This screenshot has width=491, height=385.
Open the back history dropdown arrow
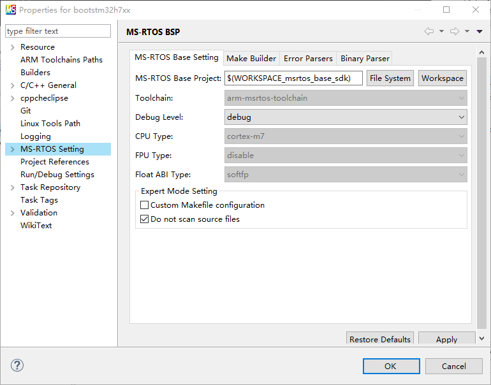pos(441,31)
